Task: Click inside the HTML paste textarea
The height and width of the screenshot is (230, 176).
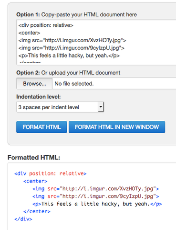Action: pos(96,42)
